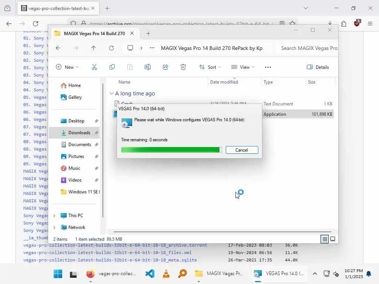Open Pictures in the navigation pane
379x284 pixels.
pyautogui.click(x=76, y=156)
